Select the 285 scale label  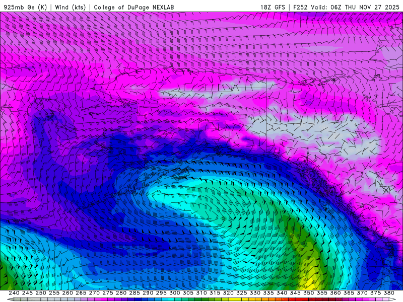coord(135,293)
